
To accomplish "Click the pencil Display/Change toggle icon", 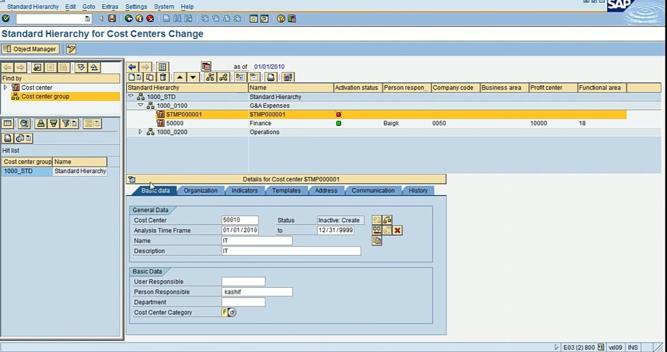I will [71, 49].
